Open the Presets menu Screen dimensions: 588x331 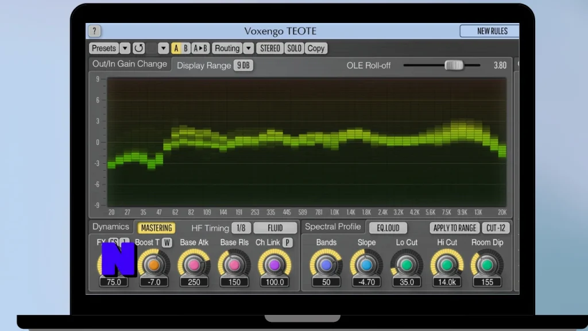pos(104,48)
